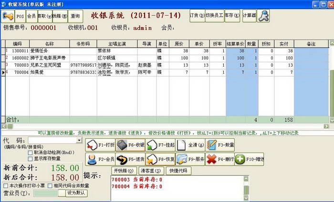
Task: Delete the current row with F4-删行
Action: pyautogui.click(x=220, y=159)
